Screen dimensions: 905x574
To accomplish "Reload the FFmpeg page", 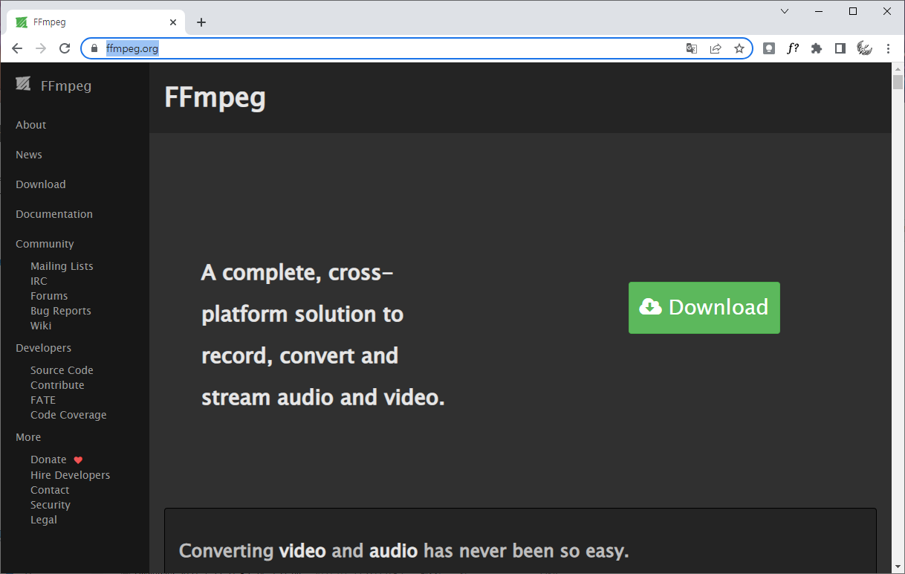I will 65,48.
